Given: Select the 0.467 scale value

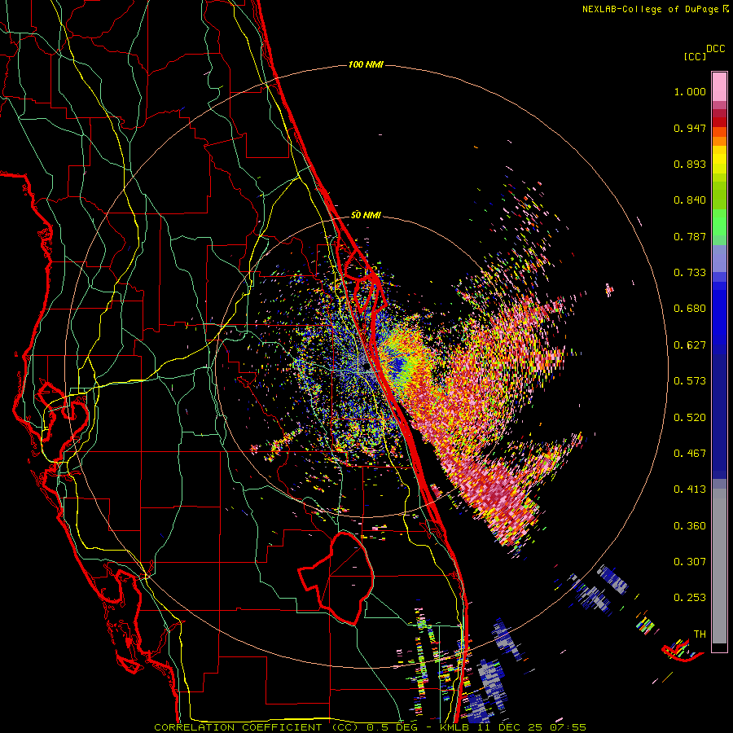Looking at the screenshot, I should pyautogui.click(x=690, y=454).
